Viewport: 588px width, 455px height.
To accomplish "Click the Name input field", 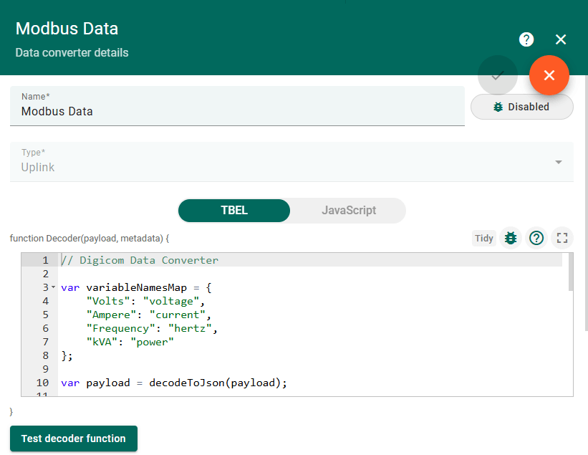I will [x=237, y=112].
